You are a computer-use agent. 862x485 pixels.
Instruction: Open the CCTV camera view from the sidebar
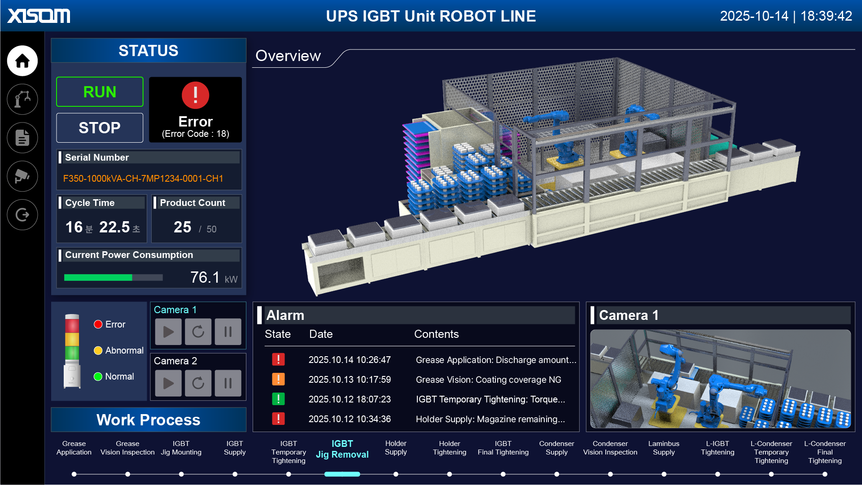[x=22, y=176]
